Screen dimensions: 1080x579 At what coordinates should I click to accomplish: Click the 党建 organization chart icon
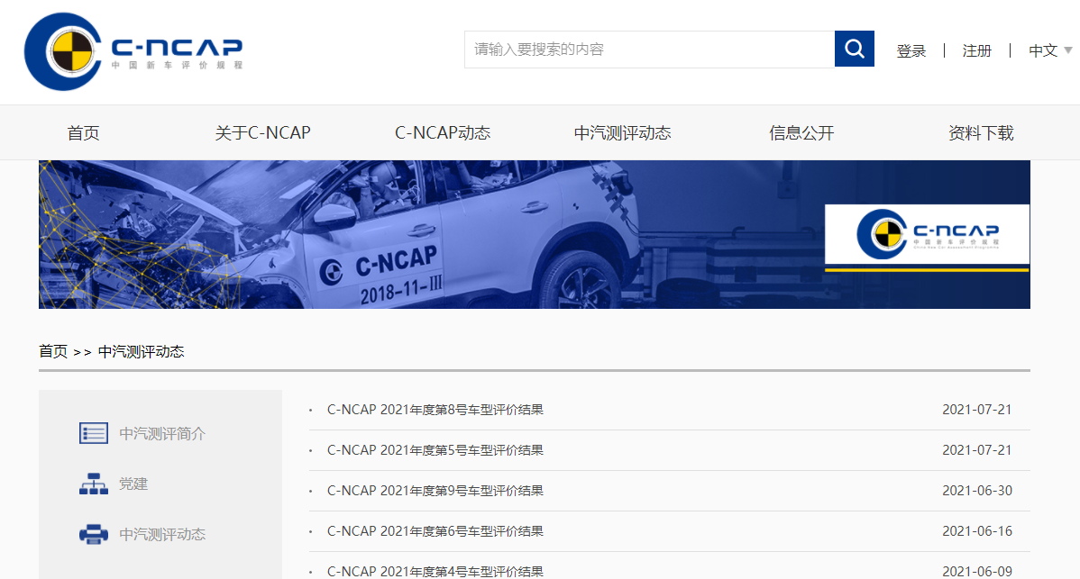(x=94, y=484)
